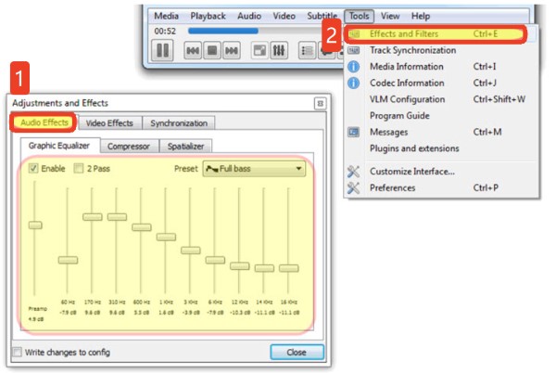Click the 3 KHz band slider handle
The width and height of the screenshot is (556, 373).
(190, 251)
